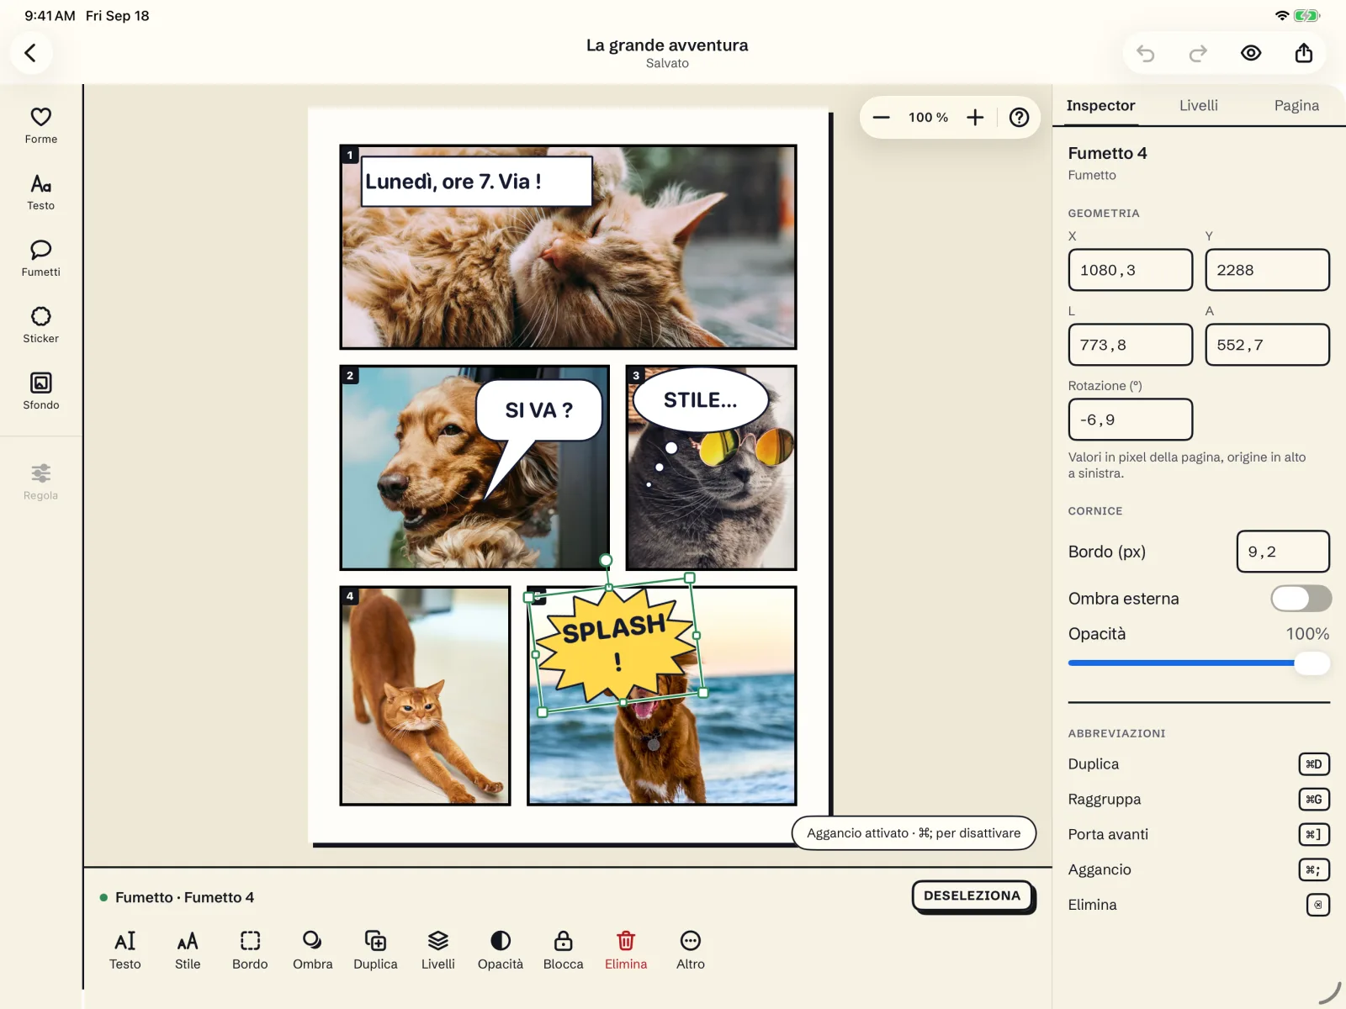
Task: Zoom in with the plus button
Action: tap(975, 118)
